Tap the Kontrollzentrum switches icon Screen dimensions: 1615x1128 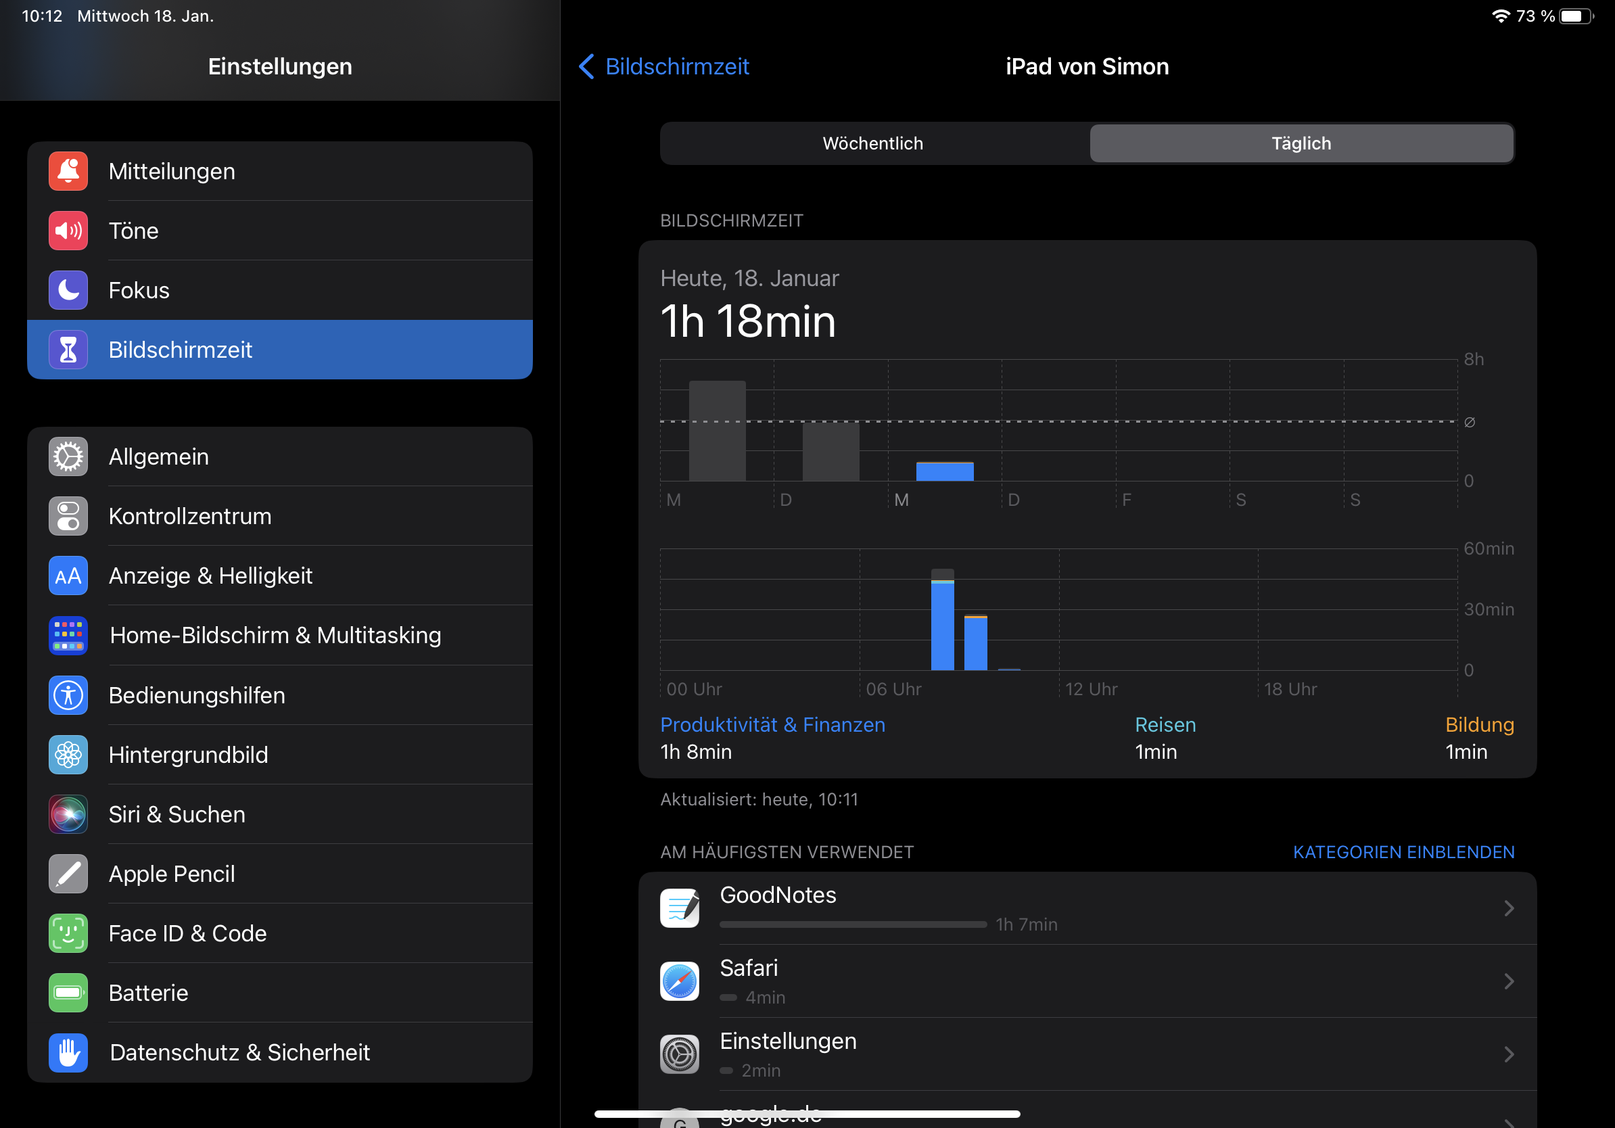[68, 516]
